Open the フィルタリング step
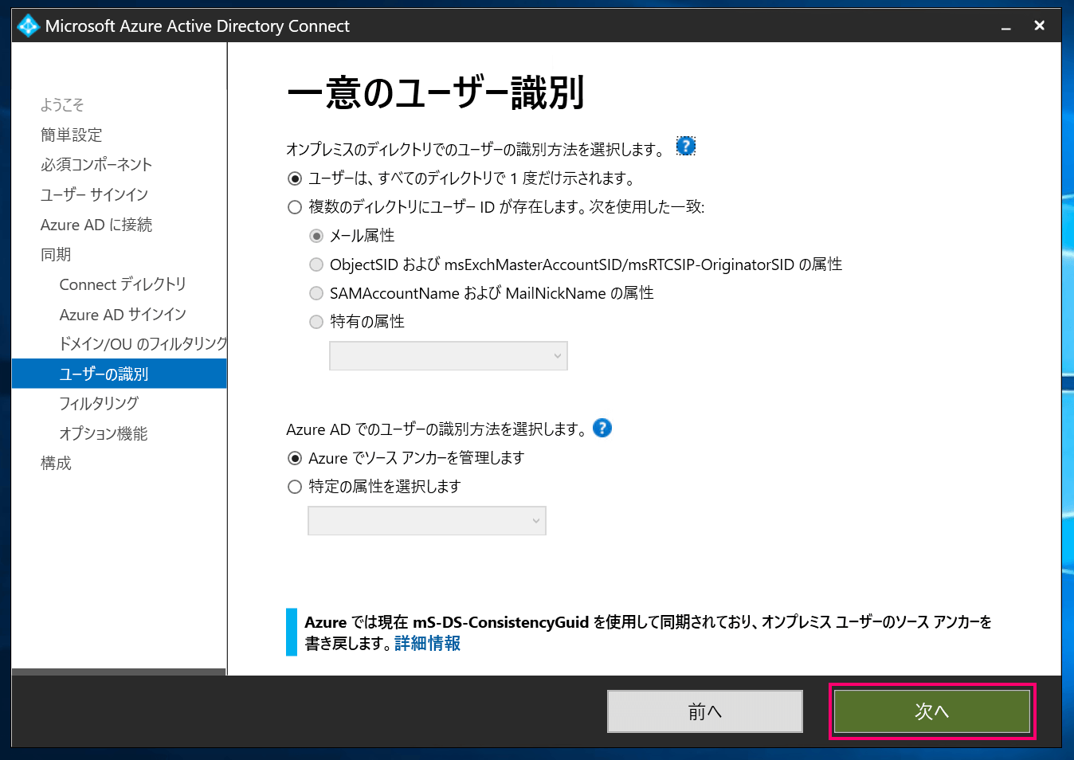Image resolution: width=1074 pixels, height=760 pixels. tap(99, 403)
